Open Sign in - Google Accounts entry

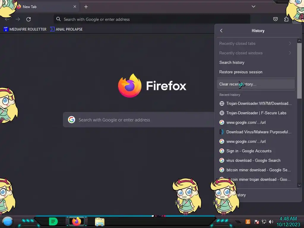[x=256, y=151]
